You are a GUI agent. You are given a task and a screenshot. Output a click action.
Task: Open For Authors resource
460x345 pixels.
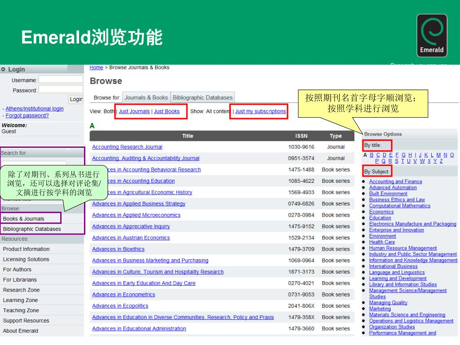pos(17,270)
